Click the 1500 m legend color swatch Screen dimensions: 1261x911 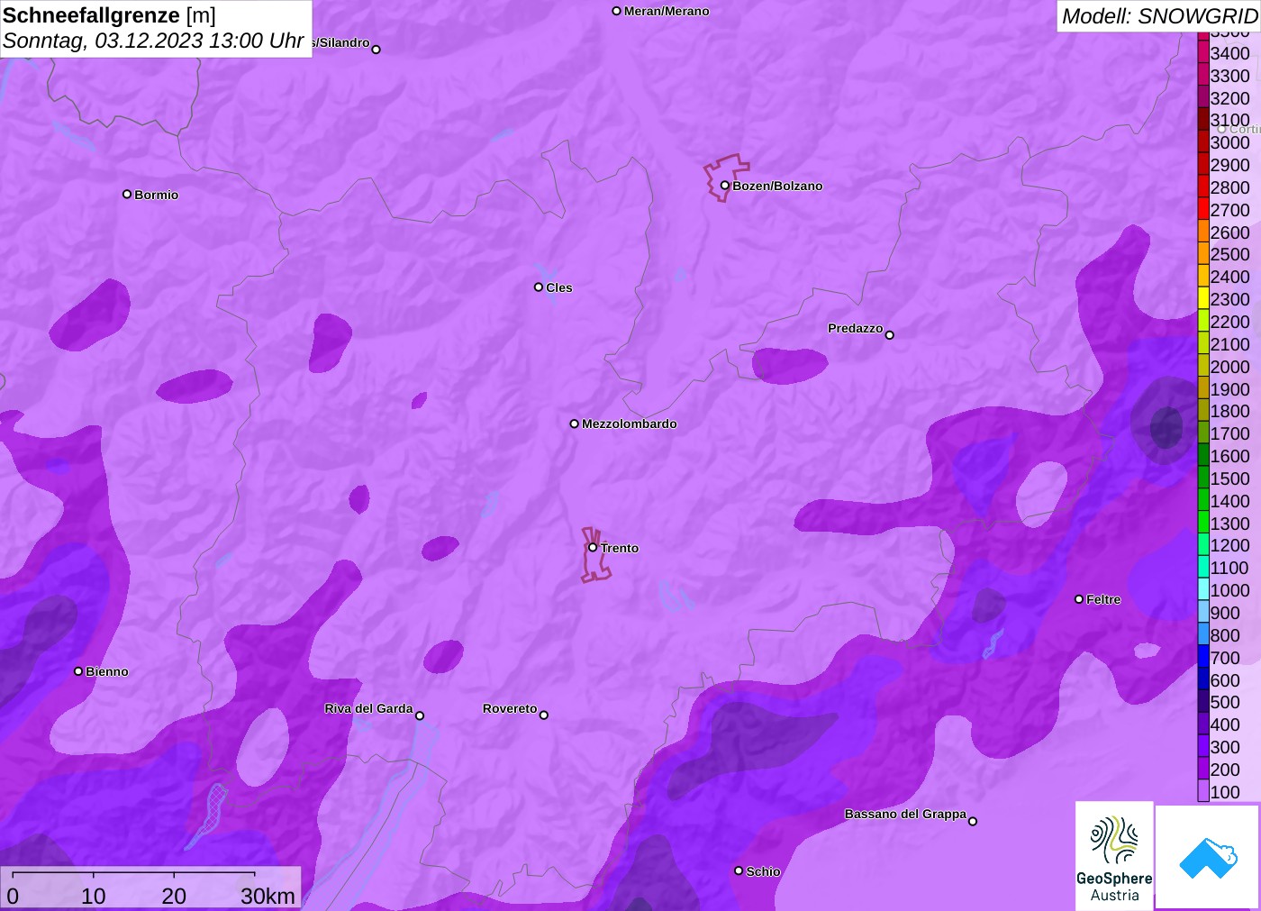(1203, 478)
